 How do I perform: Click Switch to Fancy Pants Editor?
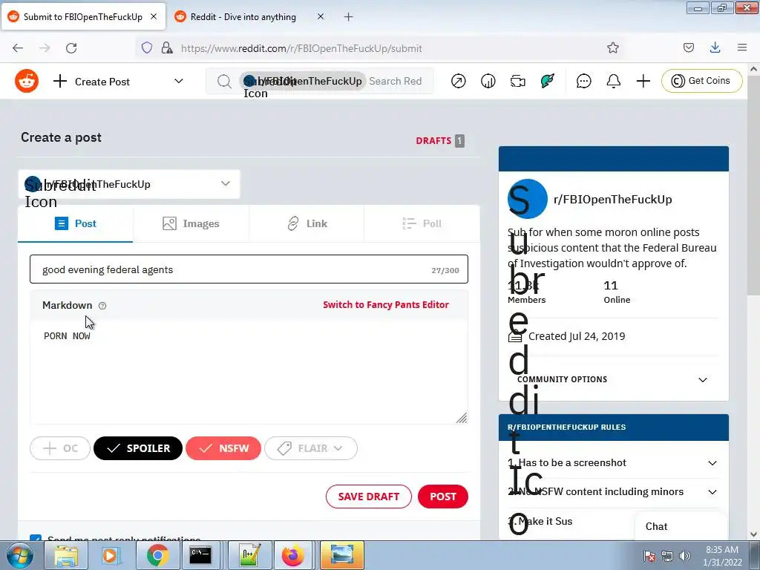(x=386, y=305)
